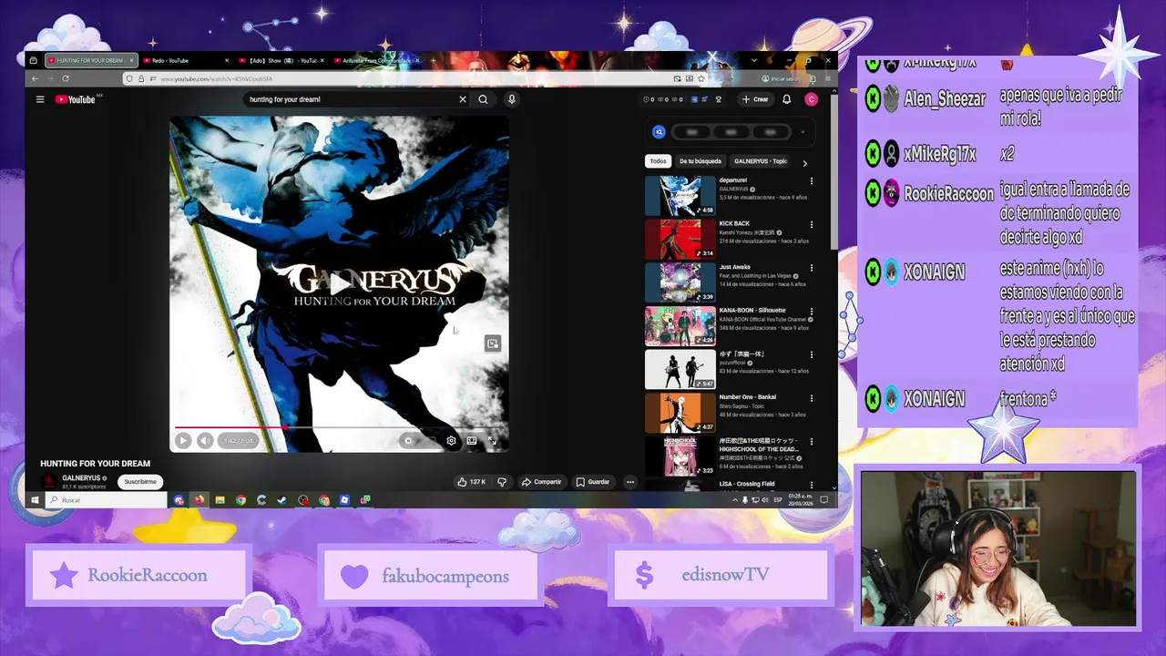Open Firefox from the taskbar
This screenshot has height=656, width=1166.
coord(199,499)
